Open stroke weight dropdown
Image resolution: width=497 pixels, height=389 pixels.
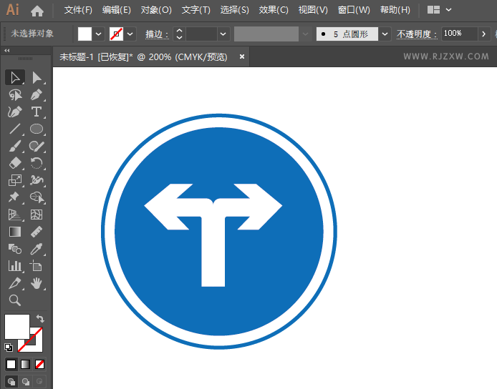tap(223, 34)
